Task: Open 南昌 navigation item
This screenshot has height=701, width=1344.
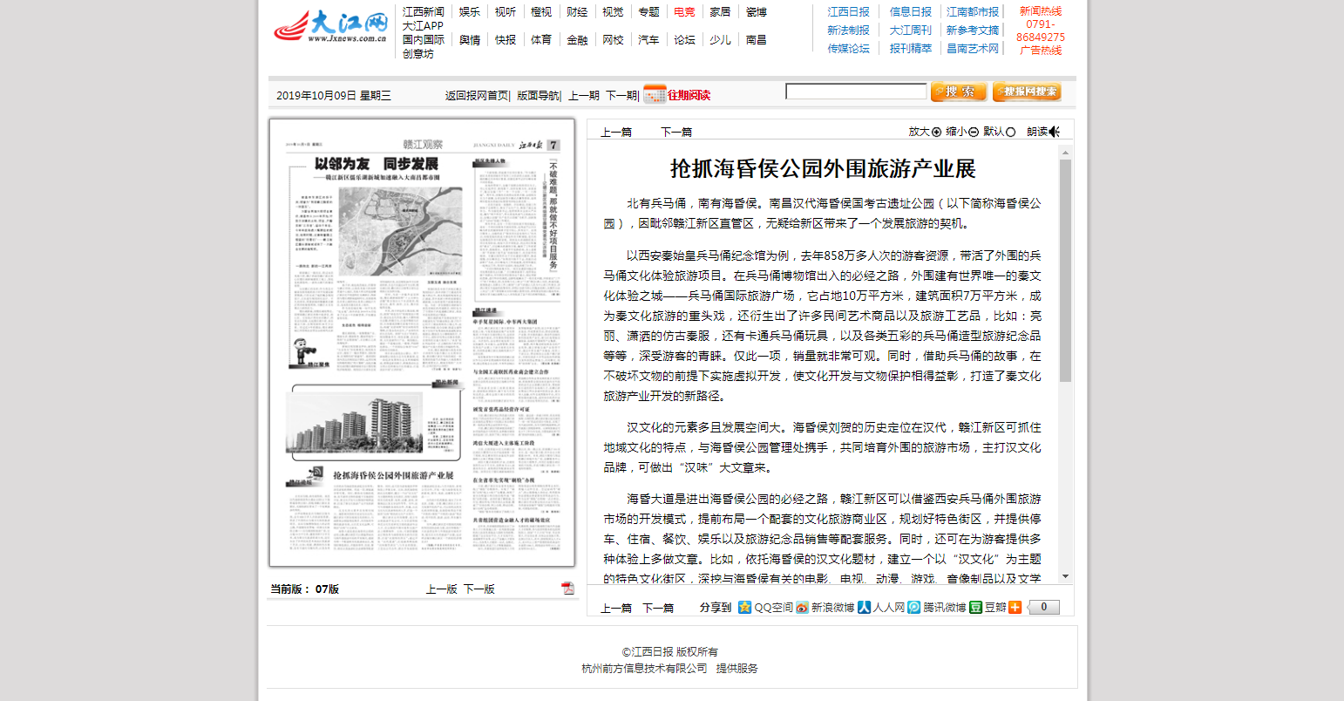Action: point(756,40)
